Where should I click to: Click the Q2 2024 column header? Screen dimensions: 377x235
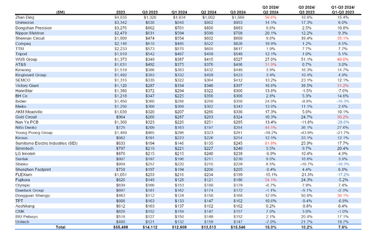point(208,12)
